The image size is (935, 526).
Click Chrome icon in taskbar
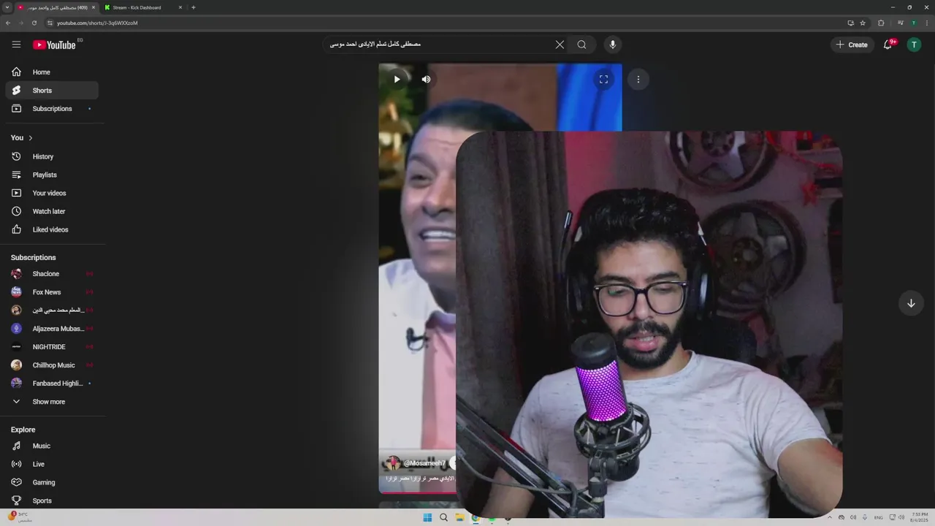click(476, 518)
